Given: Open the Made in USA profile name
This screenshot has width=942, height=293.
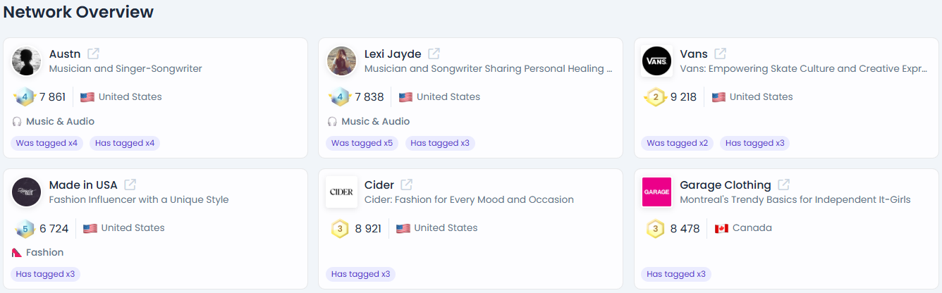Looking at the screenshot, I should point(83,185).
